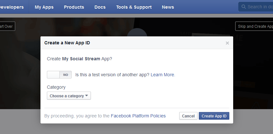Open the Products menu

(74, 7)
